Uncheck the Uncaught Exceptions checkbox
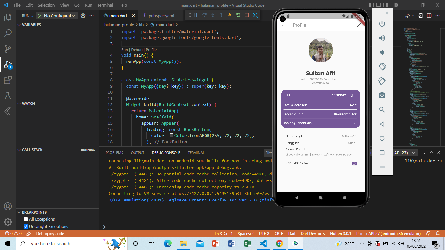This screenshot has width=445, height=250. 26,226
